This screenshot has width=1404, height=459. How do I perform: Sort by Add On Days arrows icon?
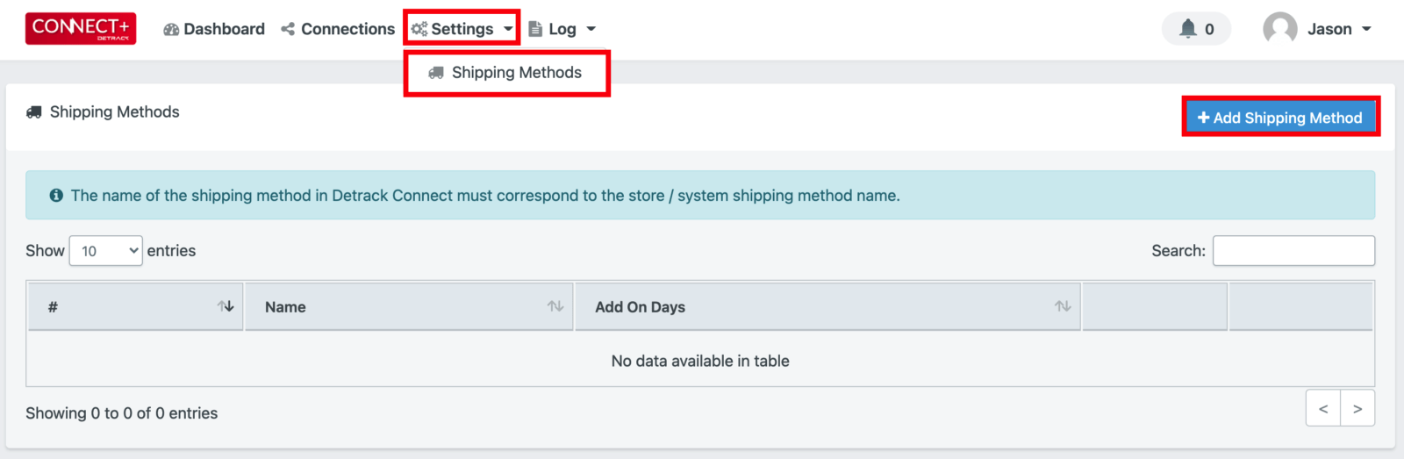pos(1063,306)
